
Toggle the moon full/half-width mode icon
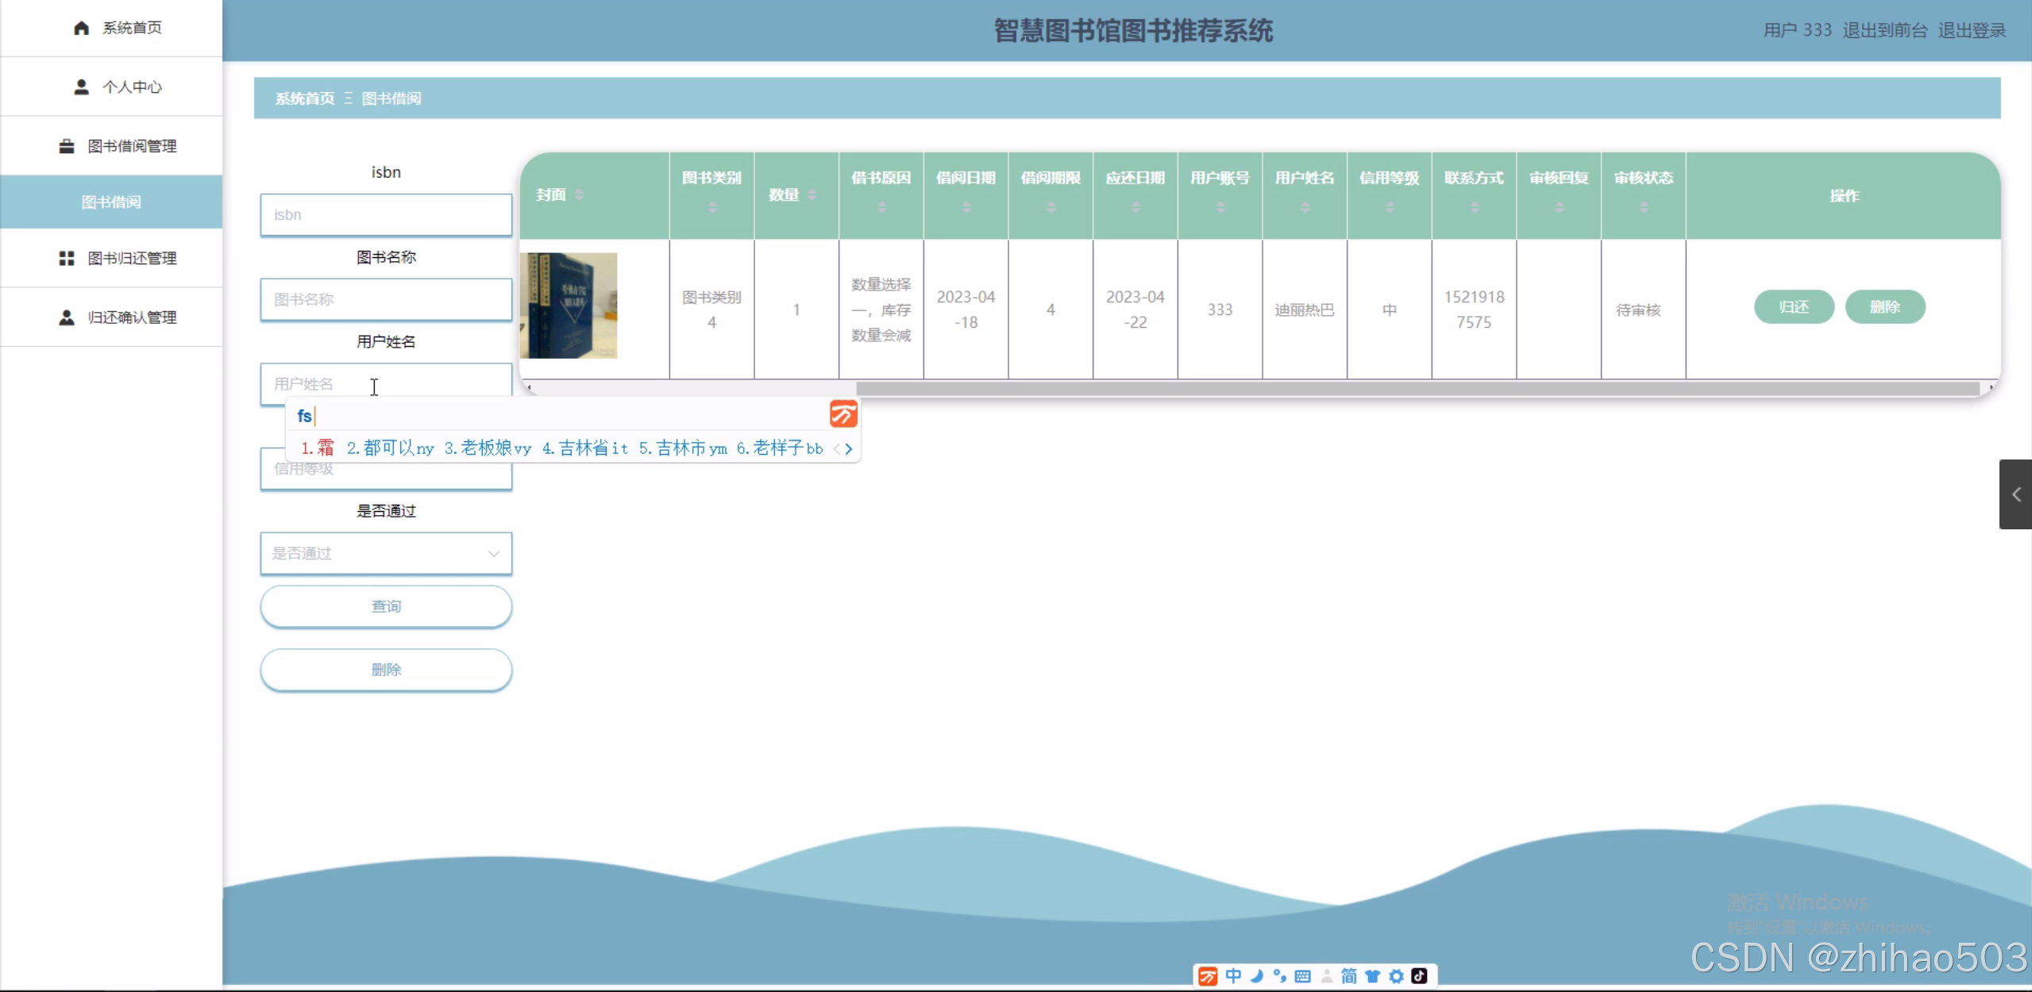coord(1256,976)
